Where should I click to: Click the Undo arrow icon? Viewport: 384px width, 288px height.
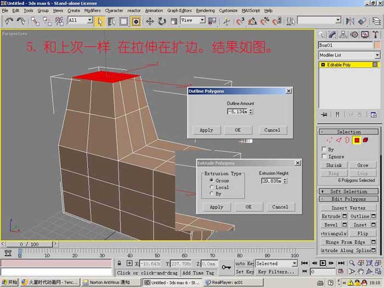coord(9,21)
